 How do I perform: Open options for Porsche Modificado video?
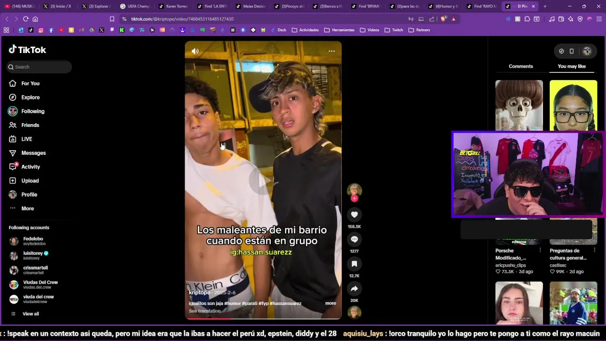point(540,250)
